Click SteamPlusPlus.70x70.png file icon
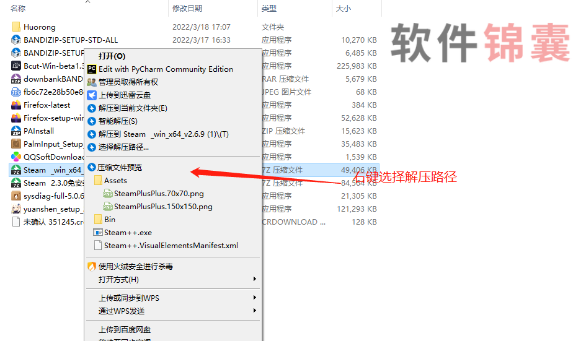Screen dimensions: 586x341 point(108,194)
